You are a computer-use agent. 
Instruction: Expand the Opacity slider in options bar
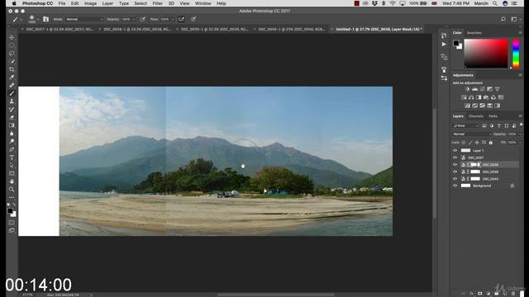click(x=134, y=19)
